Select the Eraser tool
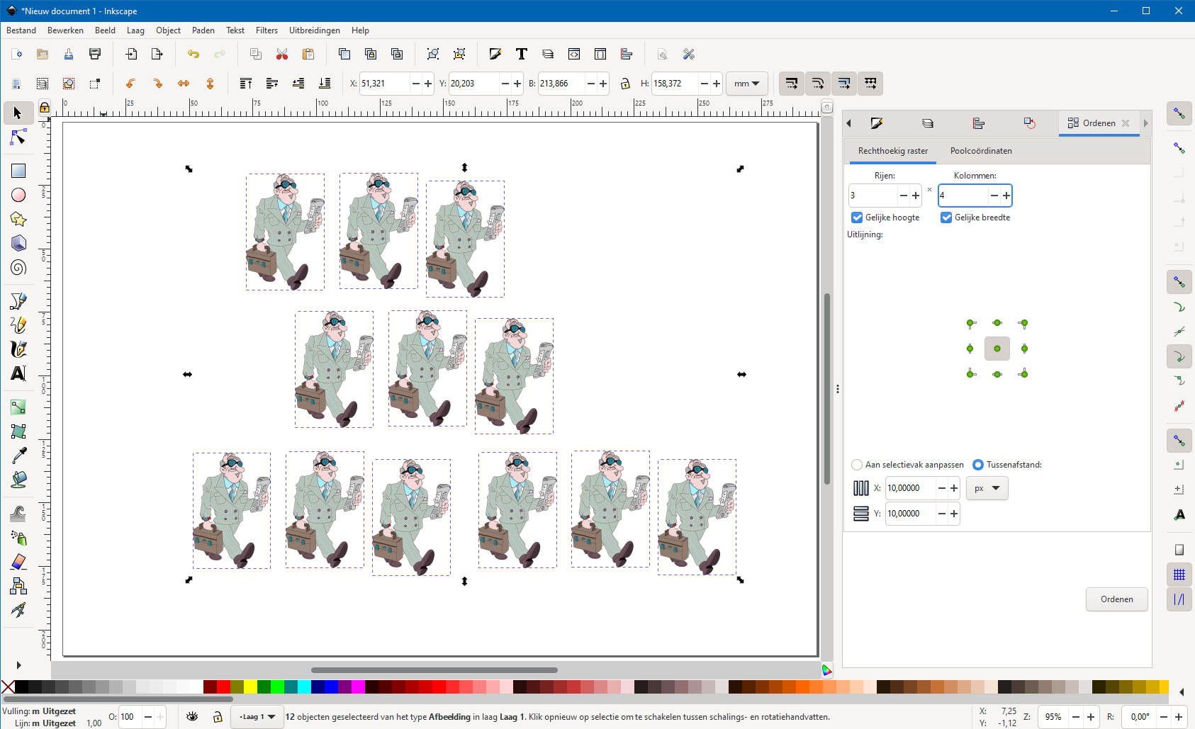Image resolution: width=1195 pixels, height=729 pixels. [x=18, y=562]
